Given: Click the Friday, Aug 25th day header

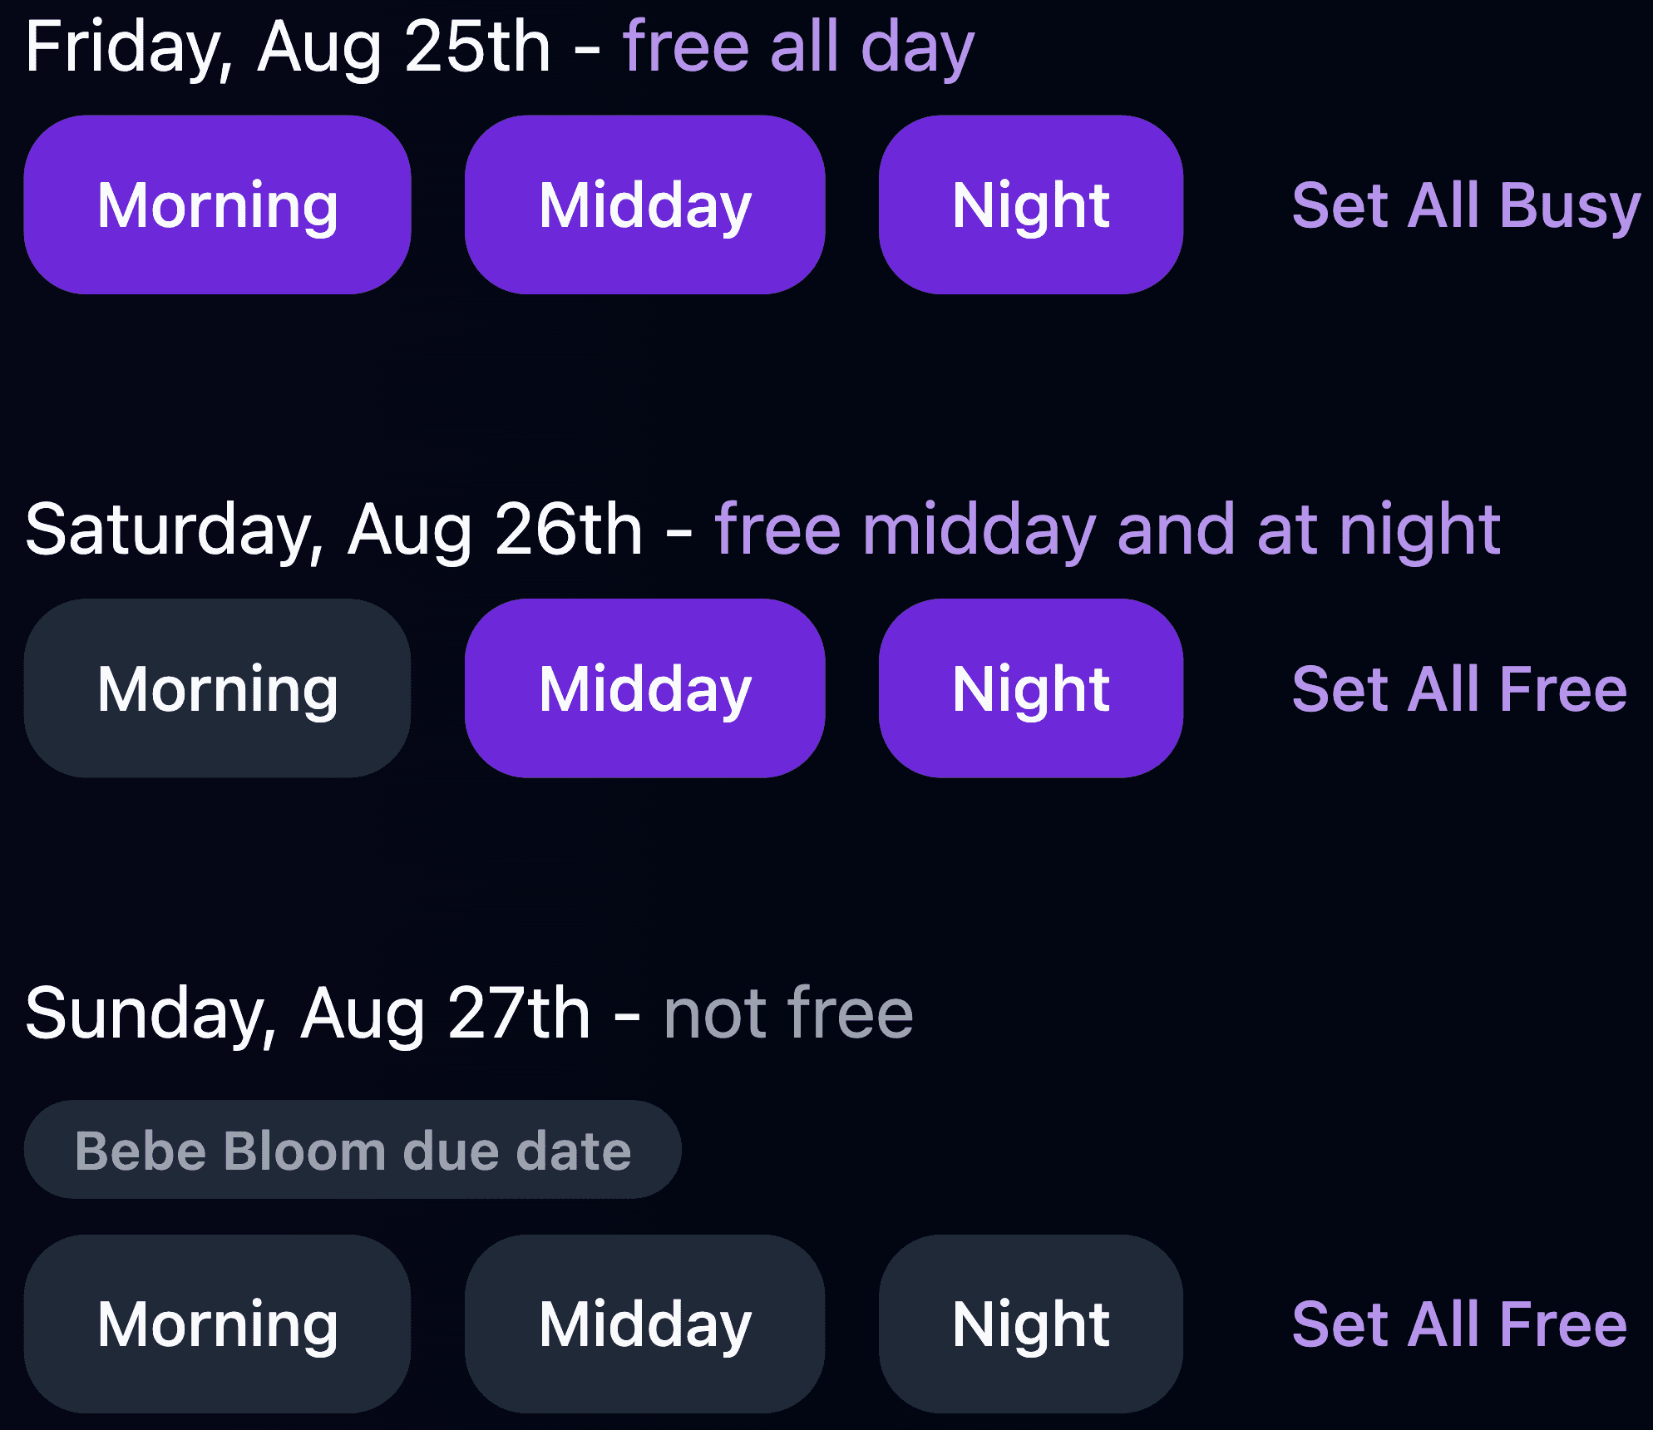Looking at the screenshot, I should point(287,47).
